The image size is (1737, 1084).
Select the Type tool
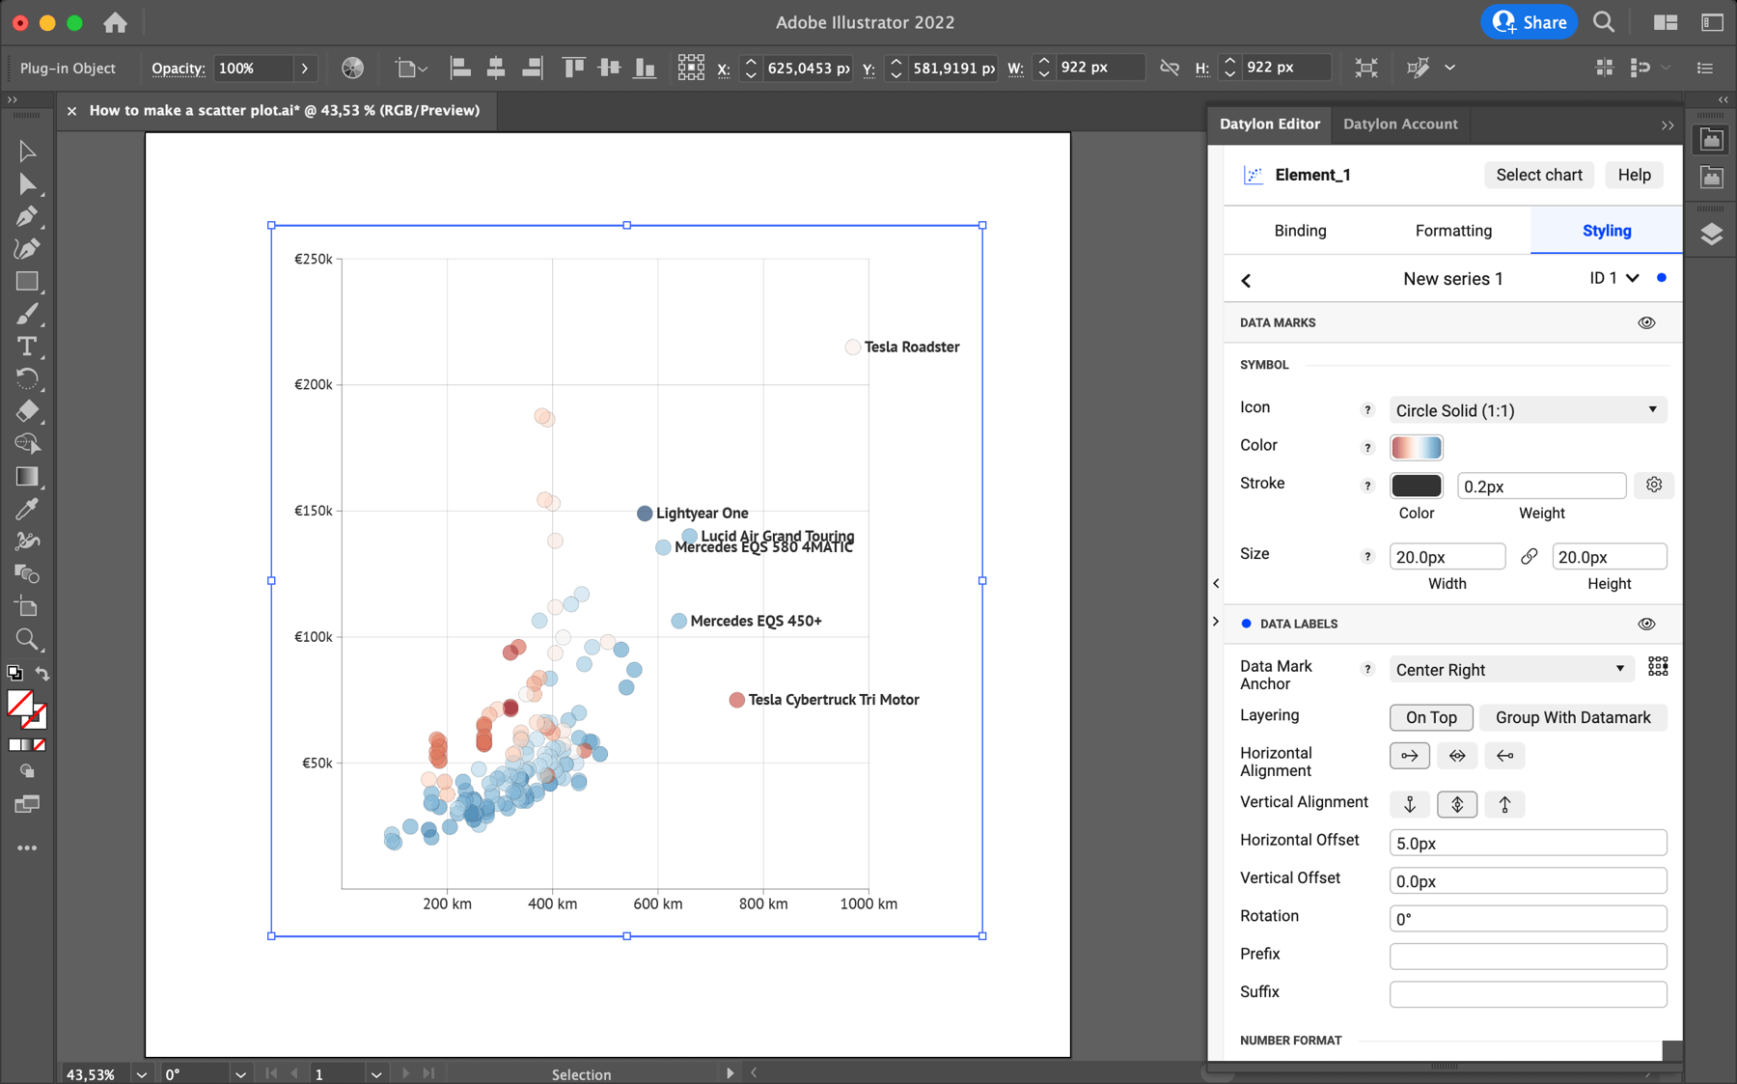pyautogui.click(x=28, y=346)
